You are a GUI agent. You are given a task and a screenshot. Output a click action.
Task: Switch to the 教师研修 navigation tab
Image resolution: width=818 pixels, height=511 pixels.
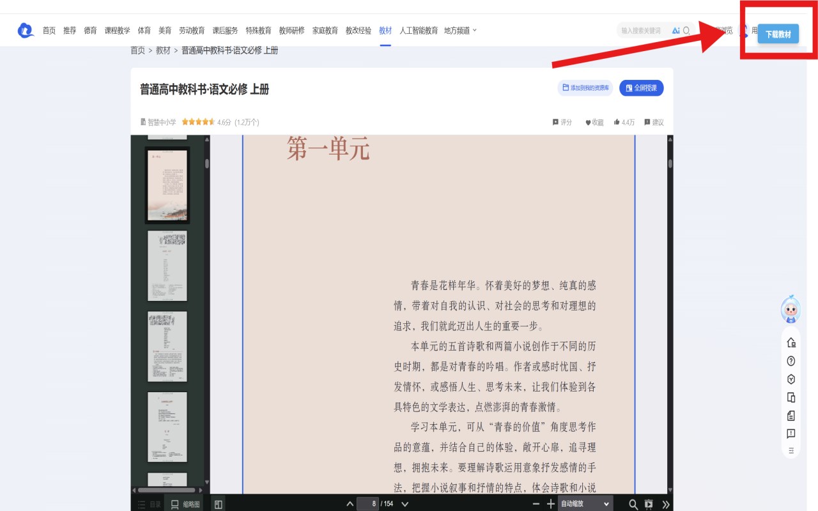pos(291,31)
